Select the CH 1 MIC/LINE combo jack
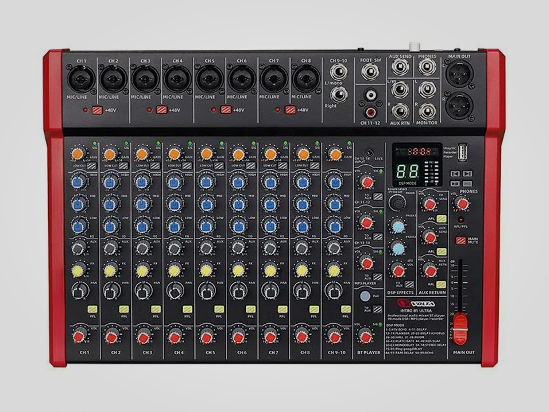Screen dimensions: 549x412 pos(81,79)
